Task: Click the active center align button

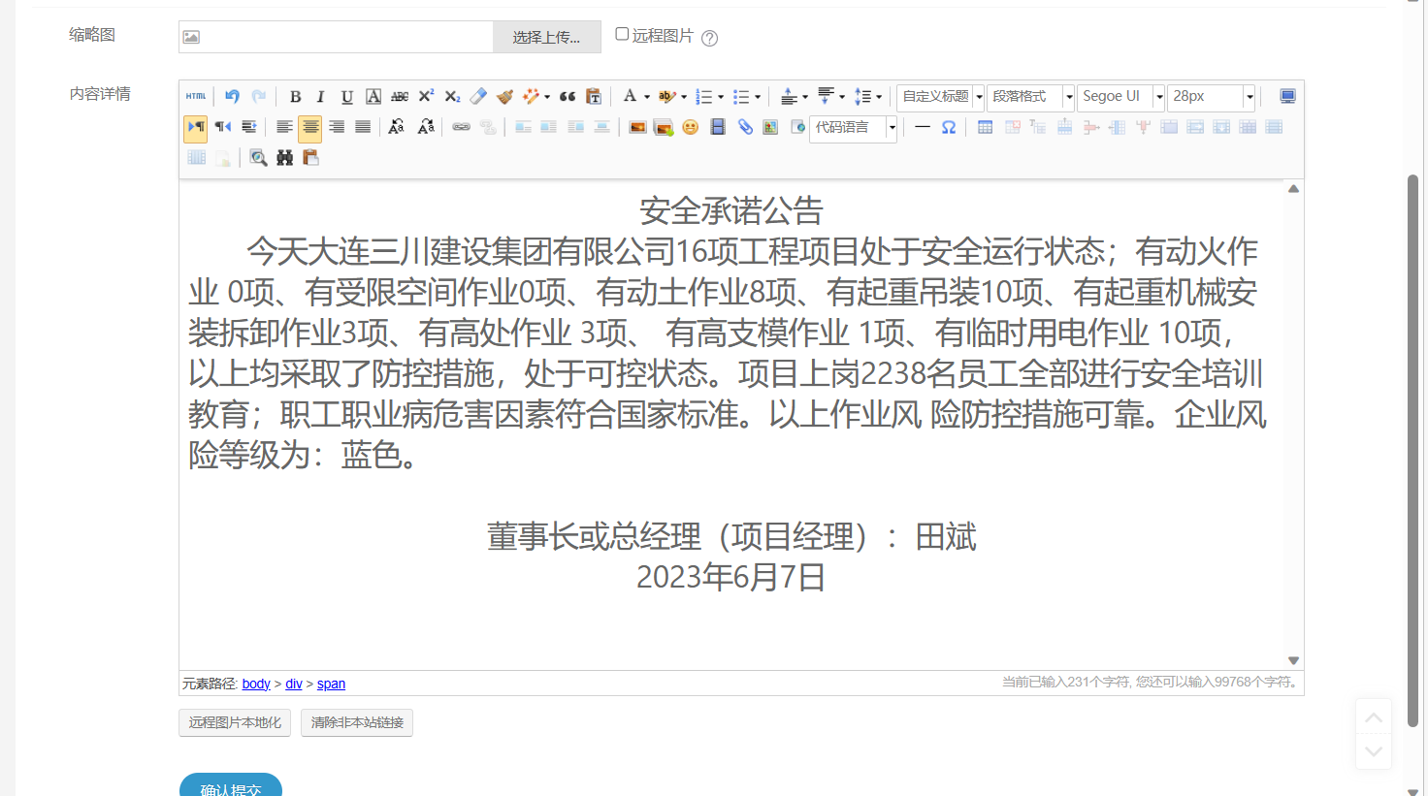Action: [310, 127]
